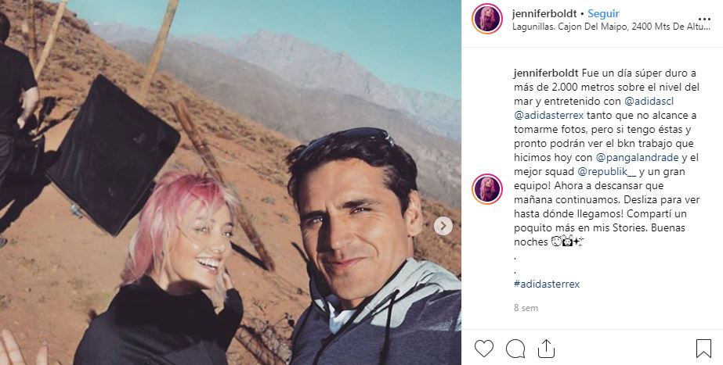Visit the @adidascl mention

(x=644, y=102)
